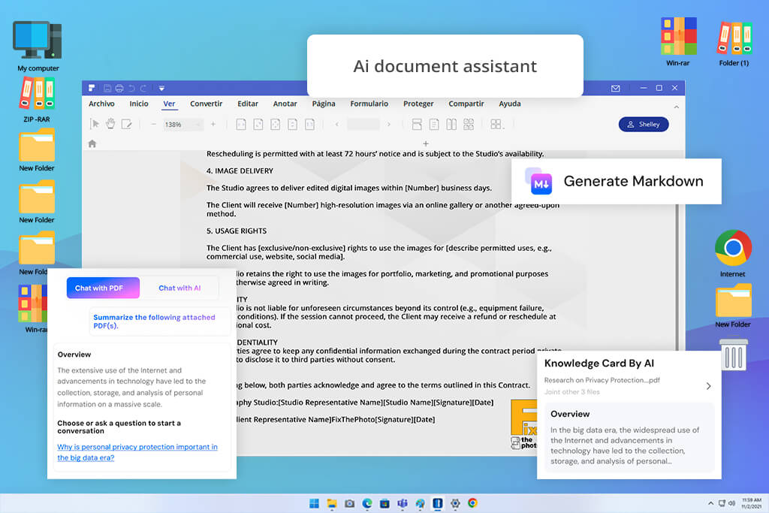Add new tab with plus icon
Viewport: 769px width, 513px height.
click(426, 143)
